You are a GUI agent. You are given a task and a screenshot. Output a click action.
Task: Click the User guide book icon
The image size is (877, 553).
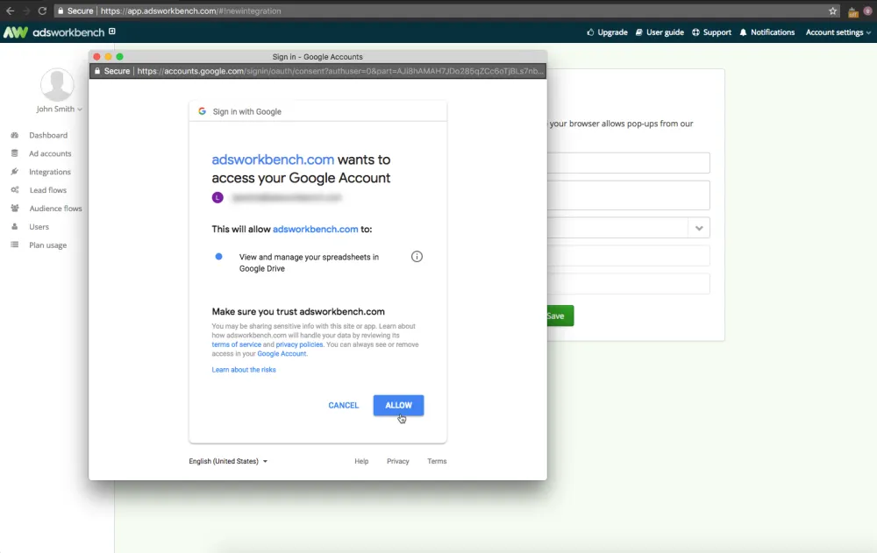click(x=639, y=32)
